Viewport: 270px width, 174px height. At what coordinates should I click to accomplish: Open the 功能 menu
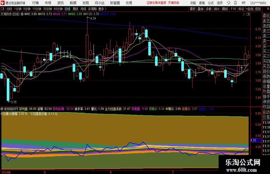point(193,3)
